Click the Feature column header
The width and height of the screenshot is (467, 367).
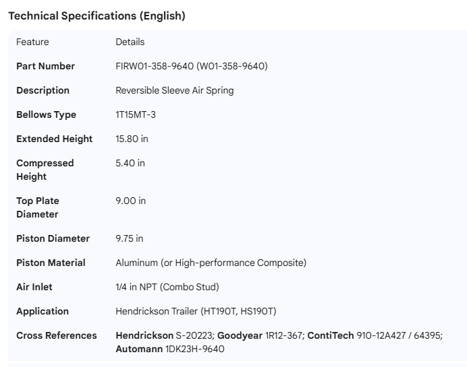(32, 42)
